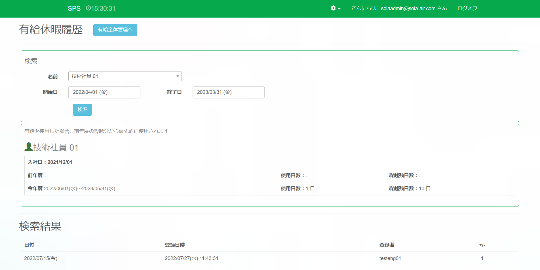
Task: Click the solaadmin@sola-air.com greeting link
Action: [399, 9]
